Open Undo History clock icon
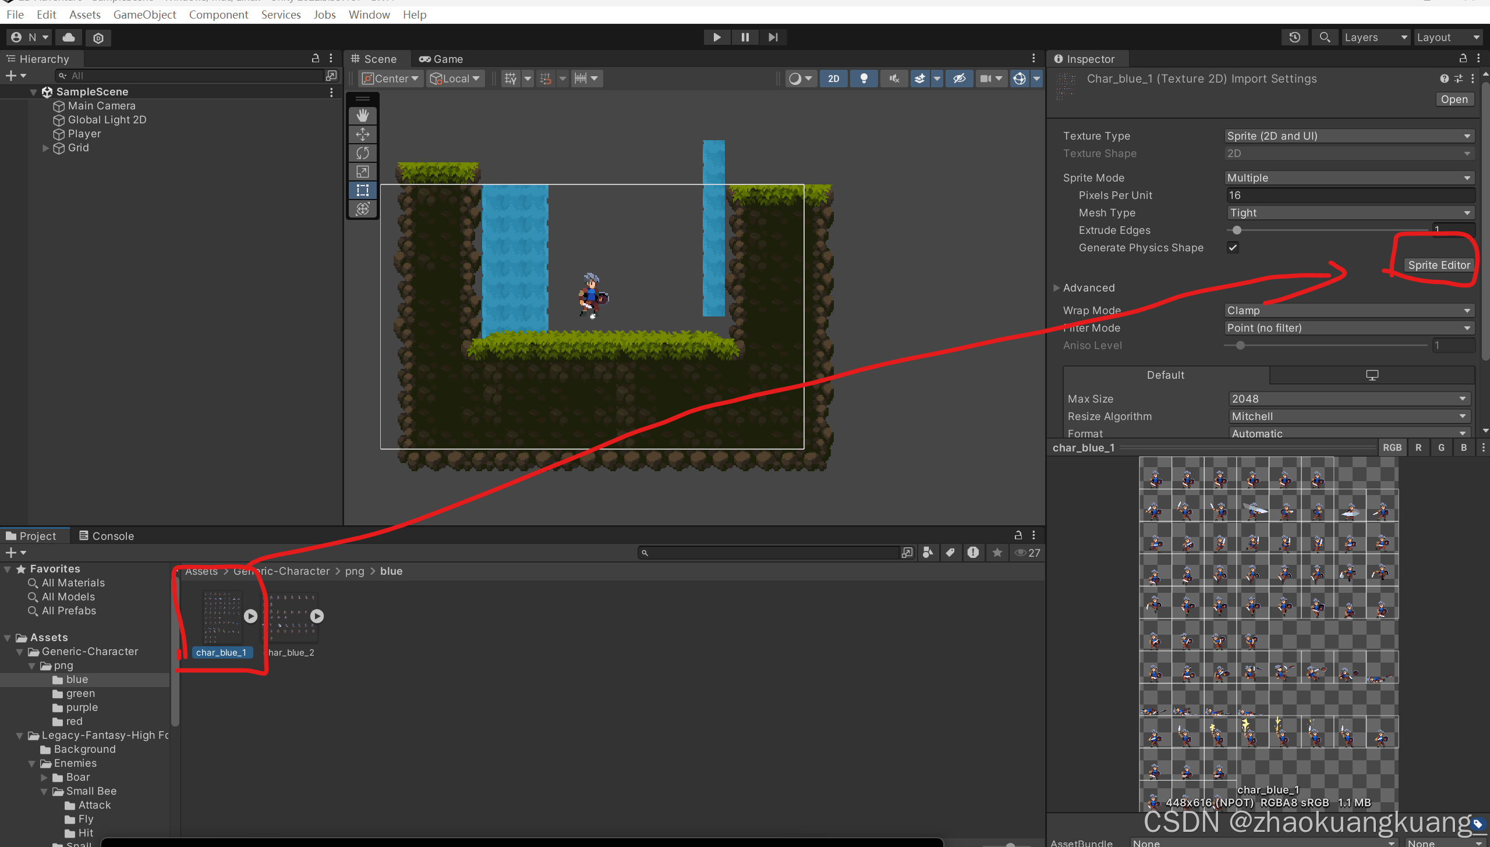Viewport: 1490px width, 847px height. click(1294, 37)
